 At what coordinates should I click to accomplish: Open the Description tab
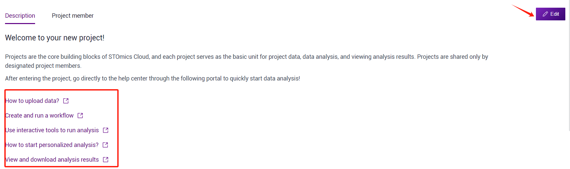20,16
